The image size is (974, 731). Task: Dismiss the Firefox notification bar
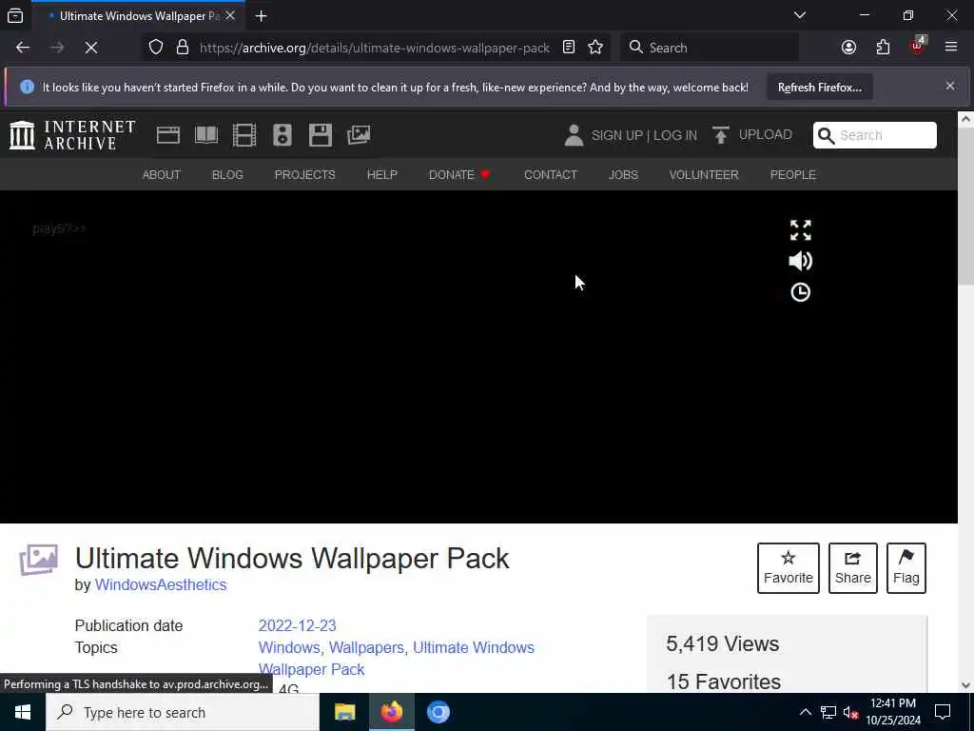coord(950,86)
